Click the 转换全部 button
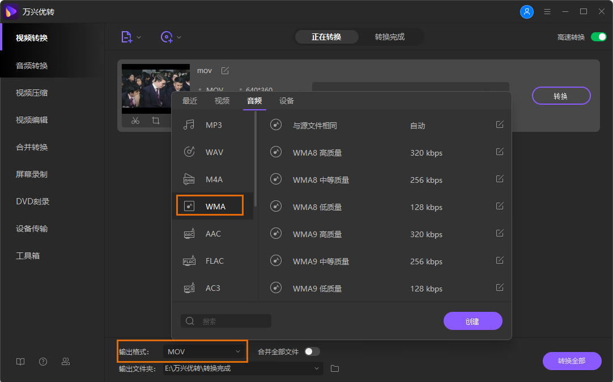The height and width of the screenshot is (382, 613). (572, 361)
